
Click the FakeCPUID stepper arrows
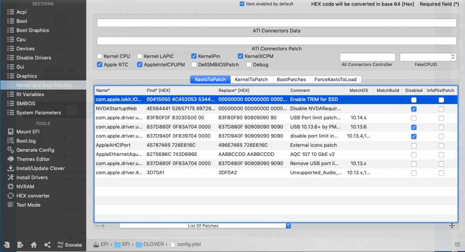point(453,57)
